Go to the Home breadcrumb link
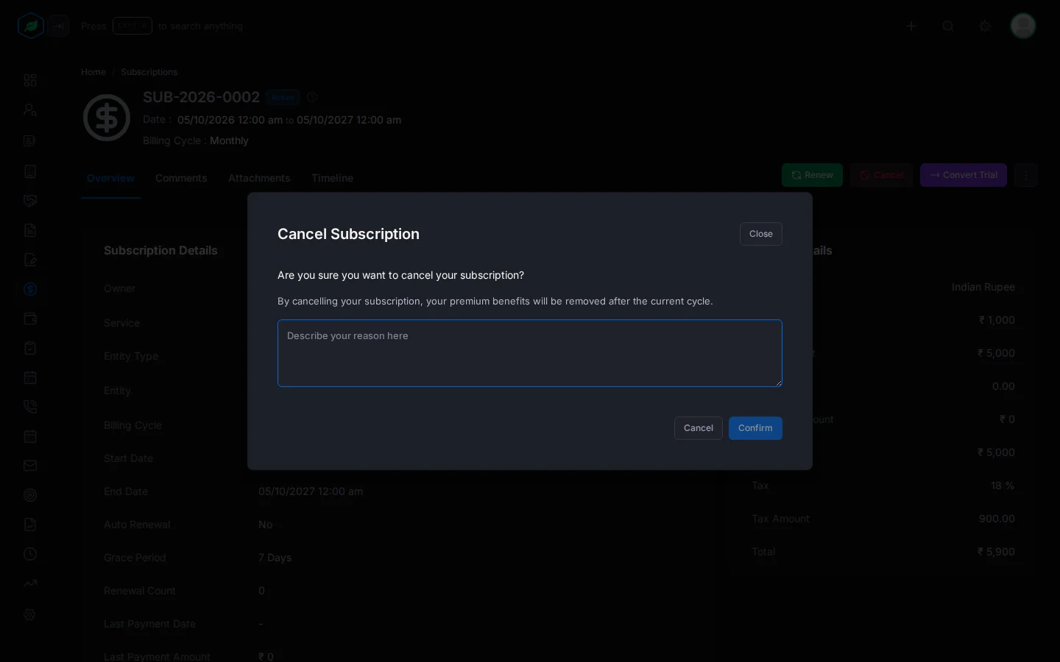Screen dimensions: 1060x662 click(93, 72)
